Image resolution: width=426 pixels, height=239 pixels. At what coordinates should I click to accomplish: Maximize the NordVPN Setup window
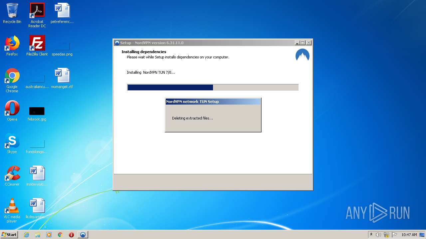[x=303, y=43]
